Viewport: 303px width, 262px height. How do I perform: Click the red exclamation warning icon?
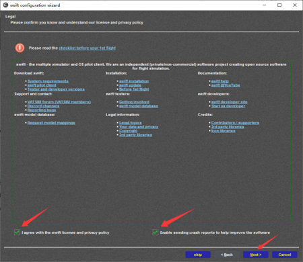(20, 48)
